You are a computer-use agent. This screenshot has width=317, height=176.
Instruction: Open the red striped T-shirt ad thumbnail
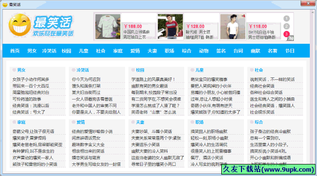click(170, 26)
